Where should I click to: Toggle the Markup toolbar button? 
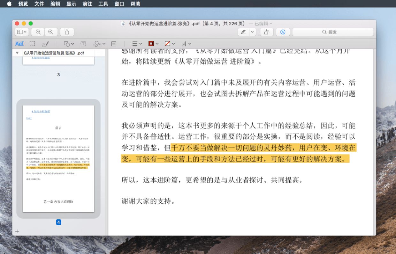(283, 32)
